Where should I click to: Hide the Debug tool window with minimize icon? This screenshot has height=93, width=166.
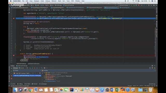click(x=155, y=66)
